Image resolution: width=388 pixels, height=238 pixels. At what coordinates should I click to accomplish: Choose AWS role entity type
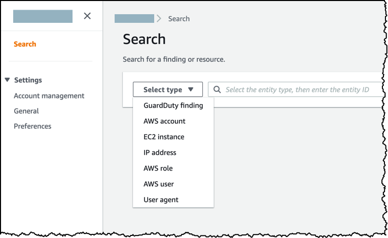[x=158, y=168]
